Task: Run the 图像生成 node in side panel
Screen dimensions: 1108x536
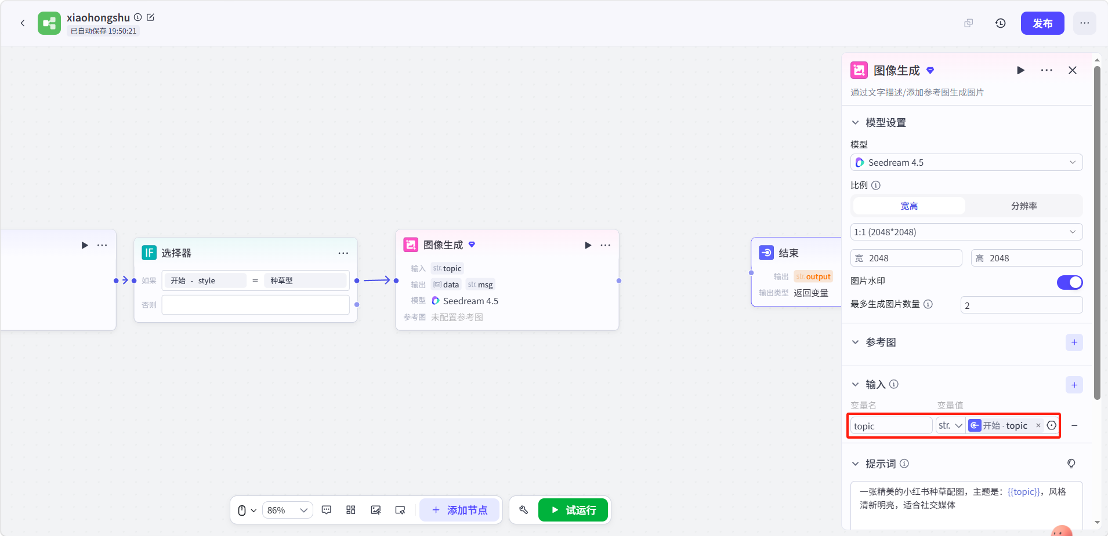Action: 1020,70
